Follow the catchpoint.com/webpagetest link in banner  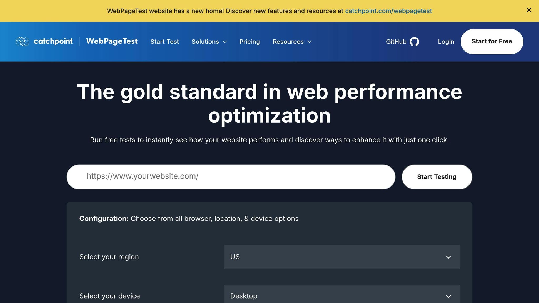click(388, 11)
